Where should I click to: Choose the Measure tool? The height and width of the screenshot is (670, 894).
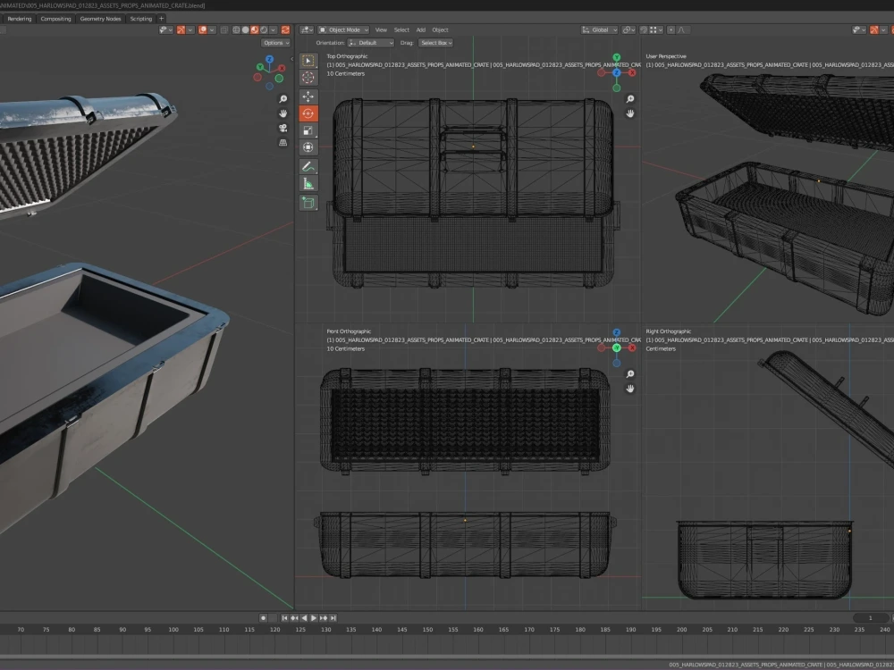[x=308, y=184]
